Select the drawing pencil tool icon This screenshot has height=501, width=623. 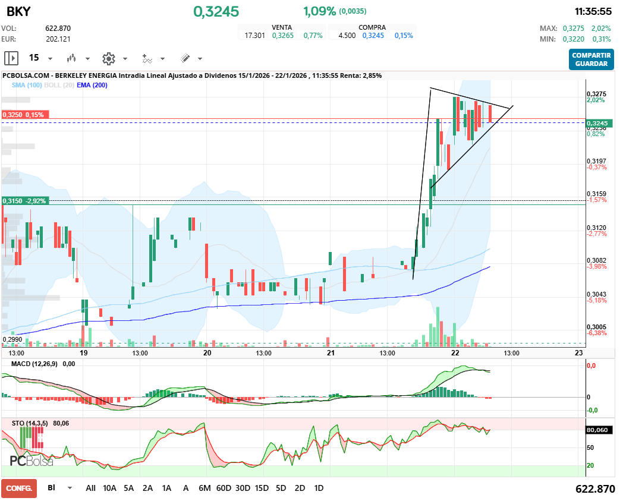point(185,58)
